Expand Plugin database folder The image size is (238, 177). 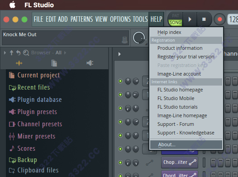(x=35, y=100)
